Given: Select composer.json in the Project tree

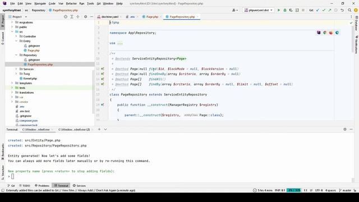Looking at the screenshot, I should point(29,121).
